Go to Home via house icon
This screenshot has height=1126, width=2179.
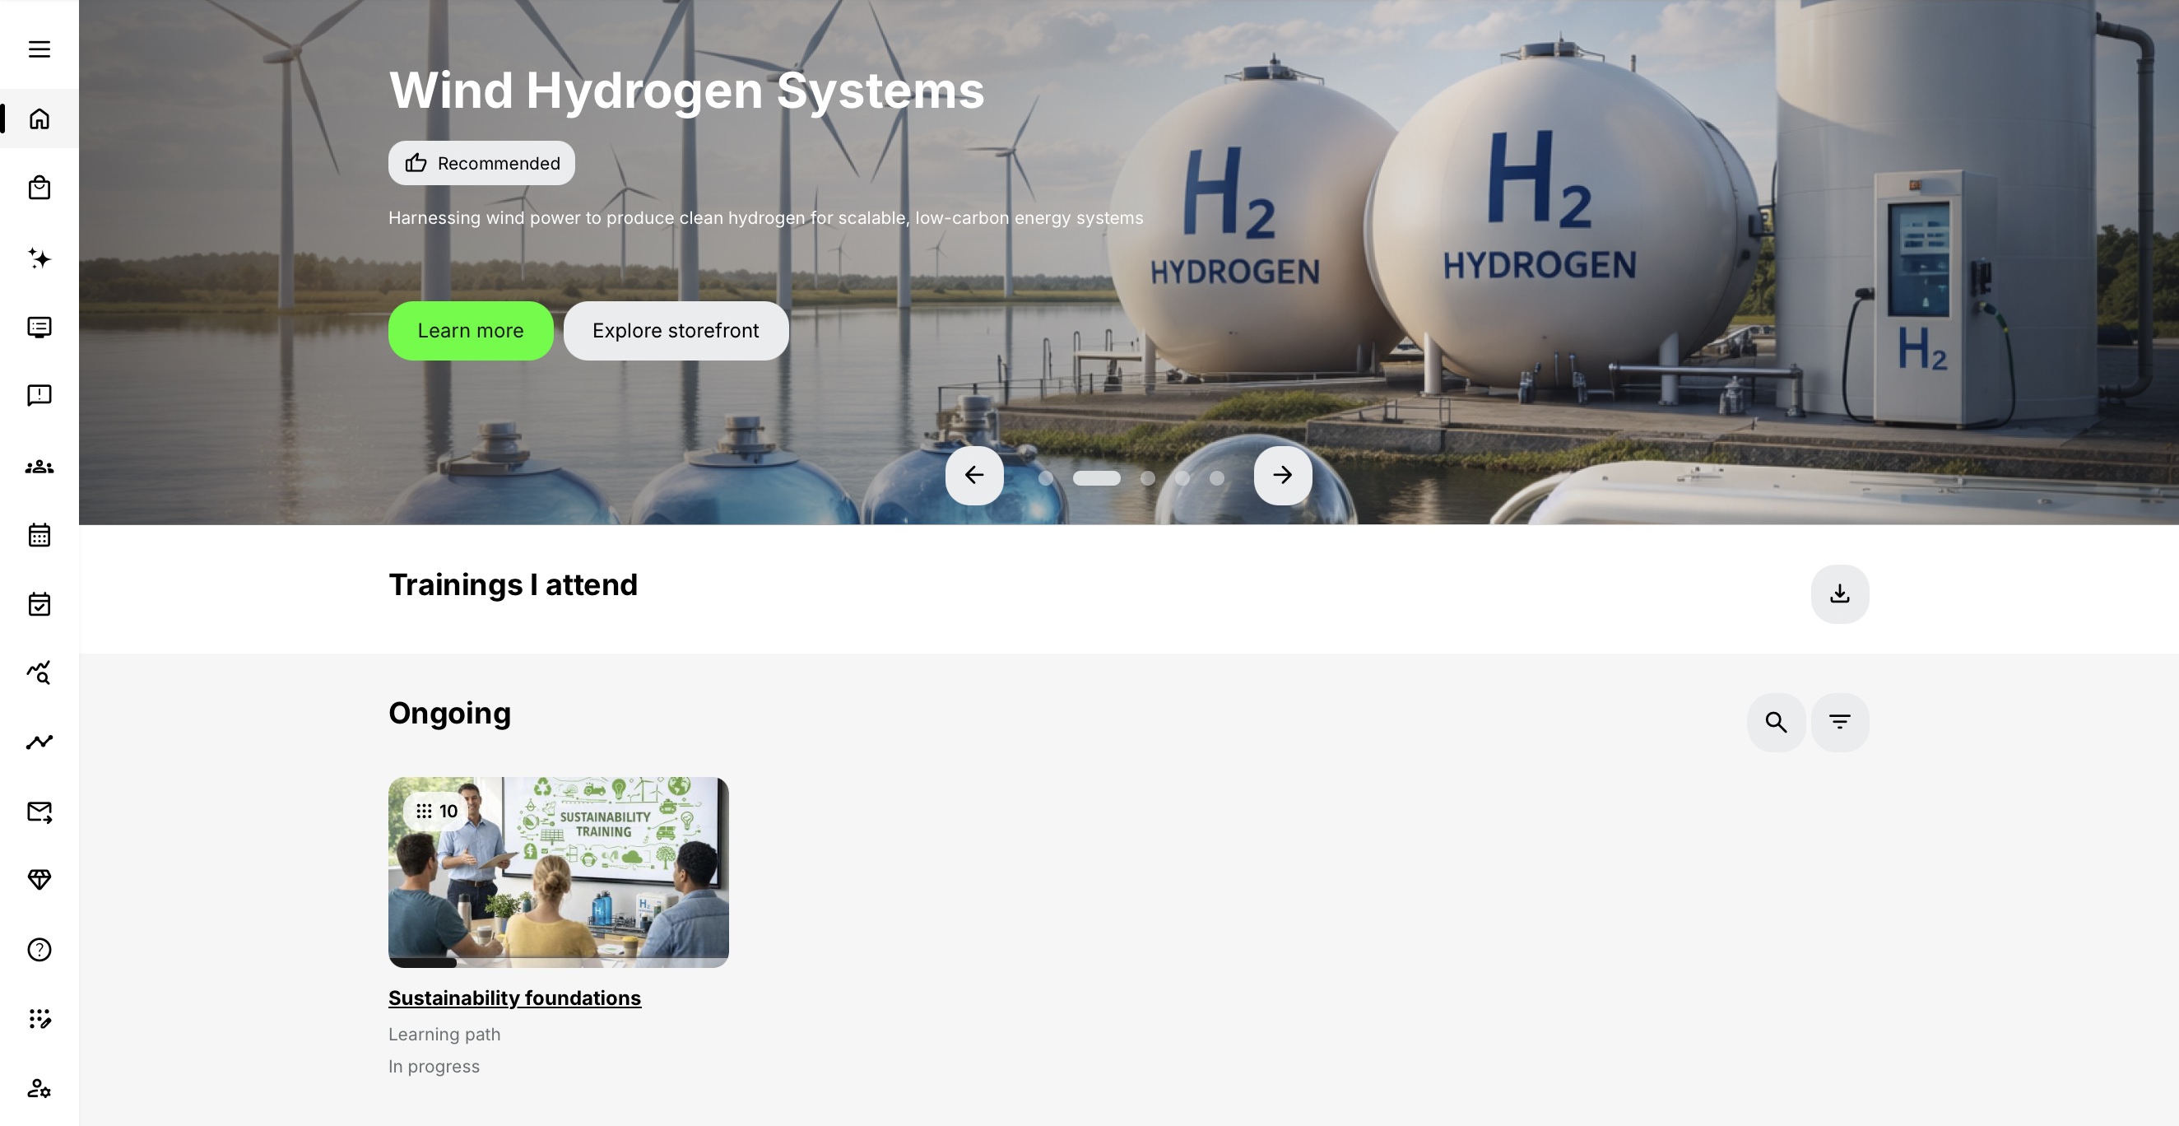pyautogui.click(x=39, y=119)
